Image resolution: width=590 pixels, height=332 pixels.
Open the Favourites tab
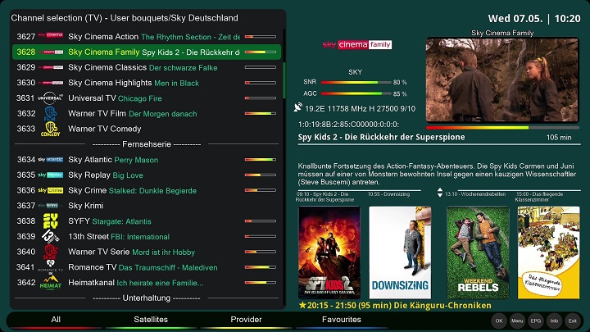click(341, 320)
